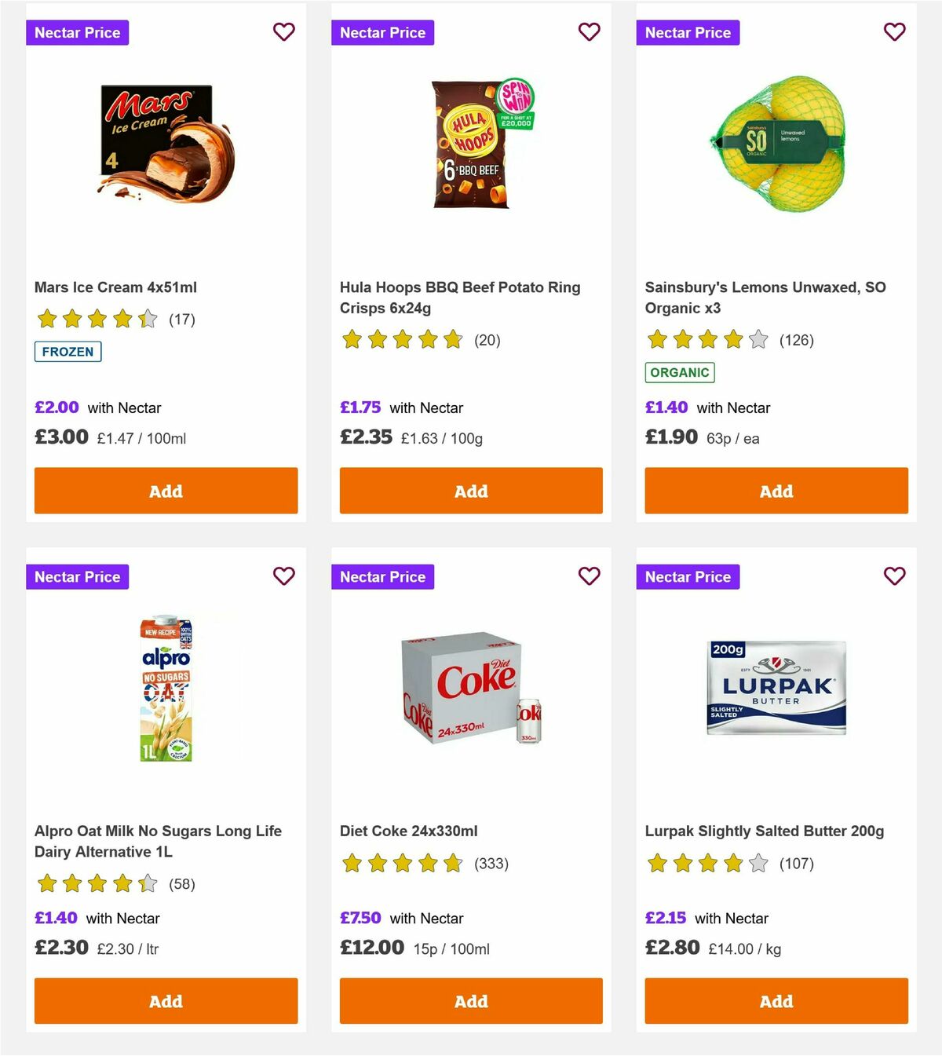The height and width of the screenshot is (1056, 942).
Task: Add Lurpak Slightly Salted Butter to basket
Action: [776, 1001]
